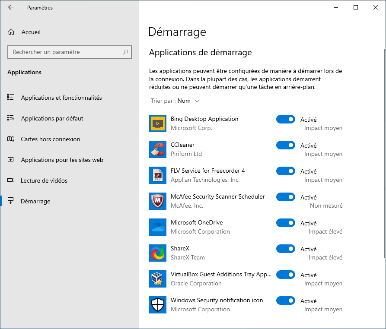Viewport: 386px width, 329px height.
Task: Click Non mesuré impact text for McAfee
Action: [326, 206]
